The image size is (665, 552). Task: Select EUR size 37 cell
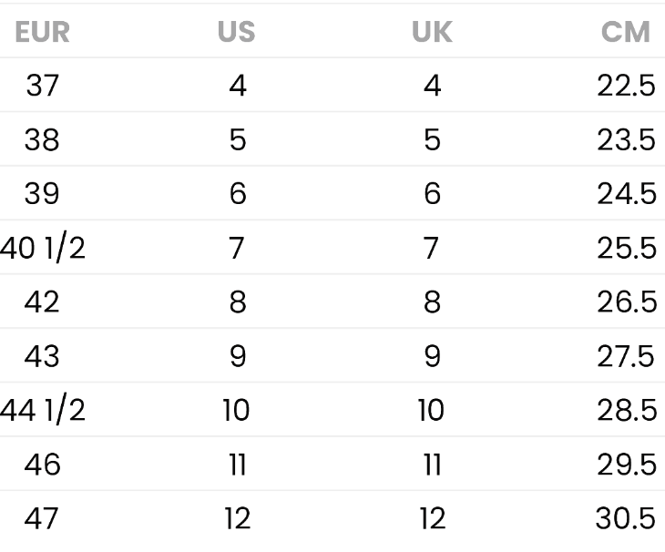click(x=43, y=86)
